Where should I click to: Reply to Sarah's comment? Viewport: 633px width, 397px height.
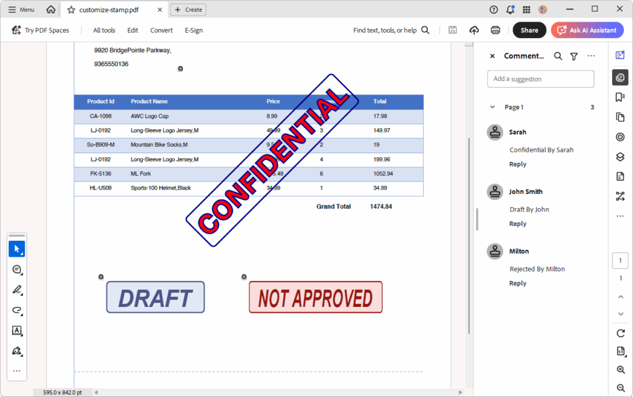click(x=517, y=164)
